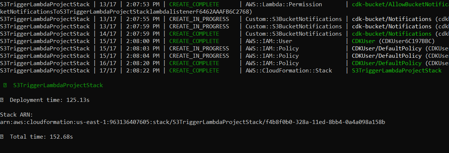This screenshot has height=153, width=449.
Task: Click the sparkle icon before Deployment time
Action: click(2, 100)
